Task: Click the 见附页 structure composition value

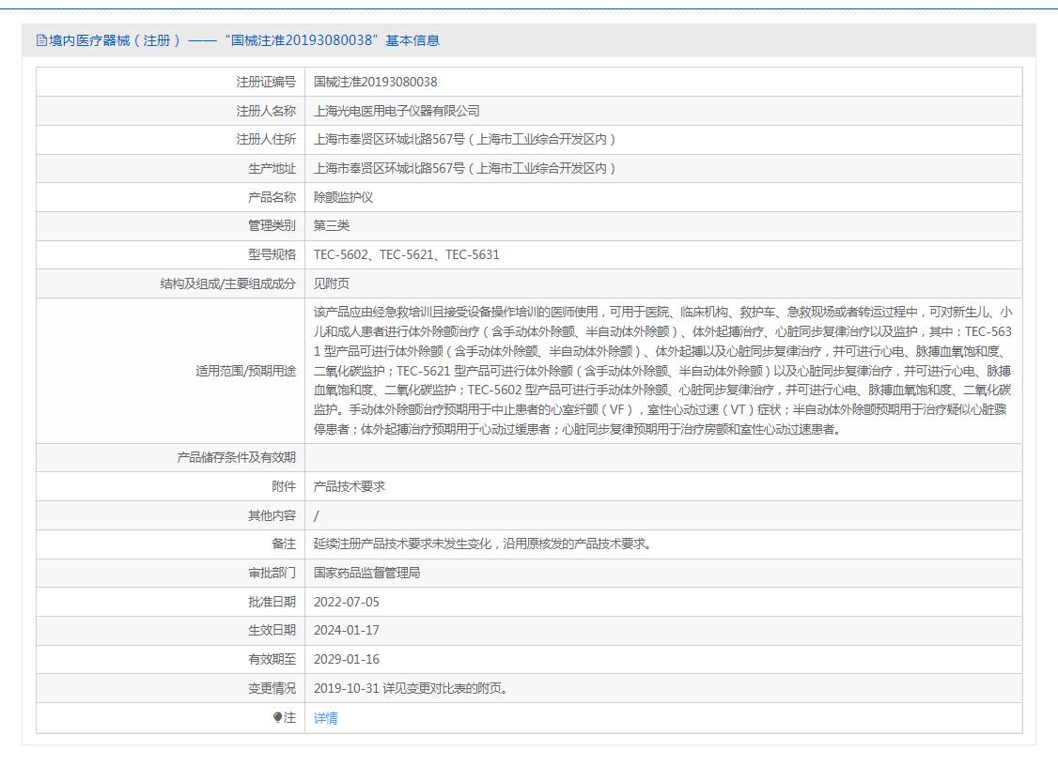Action: pos(332,283)
